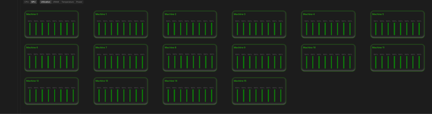
Task: Select the GPU toggle option
Action: tap(33, 2)
